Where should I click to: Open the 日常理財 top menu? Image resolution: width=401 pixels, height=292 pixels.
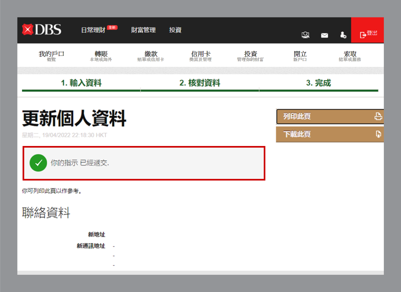click(x=93, y=30)
